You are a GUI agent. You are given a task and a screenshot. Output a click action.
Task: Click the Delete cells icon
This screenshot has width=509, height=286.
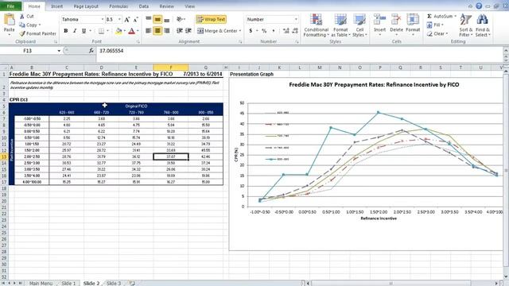396,20
